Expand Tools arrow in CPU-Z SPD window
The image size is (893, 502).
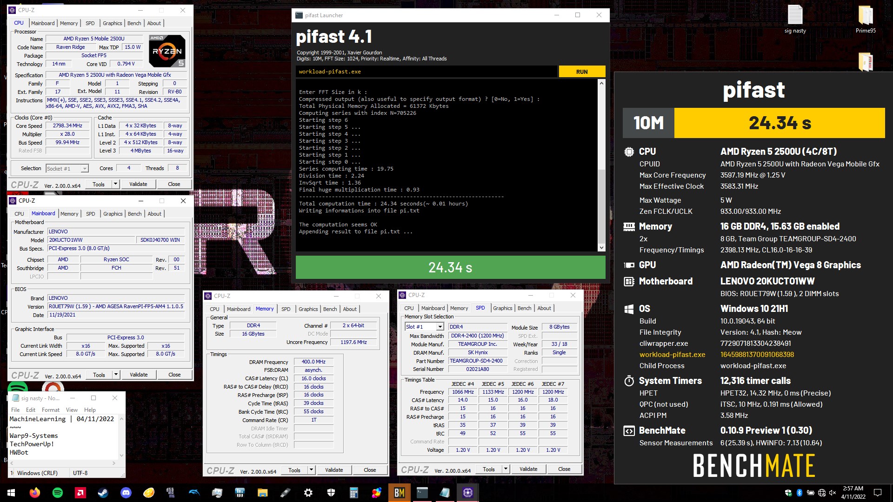[x=506, y=469]
